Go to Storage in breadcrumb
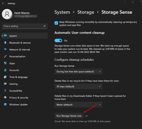Image resolution: width=142 pixels, height=129 pixels. 86,12
